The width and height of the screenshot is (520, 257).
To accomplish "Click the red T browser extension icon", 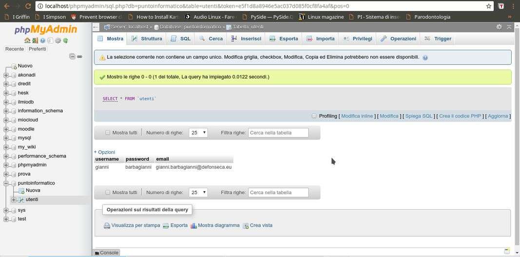I will tap(501, 6).
